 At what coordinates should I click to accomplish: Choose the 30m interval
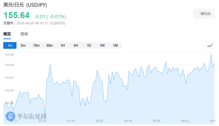[x=49, y=46]
